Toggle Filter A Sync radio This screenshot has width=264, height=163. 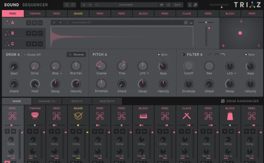246,54
